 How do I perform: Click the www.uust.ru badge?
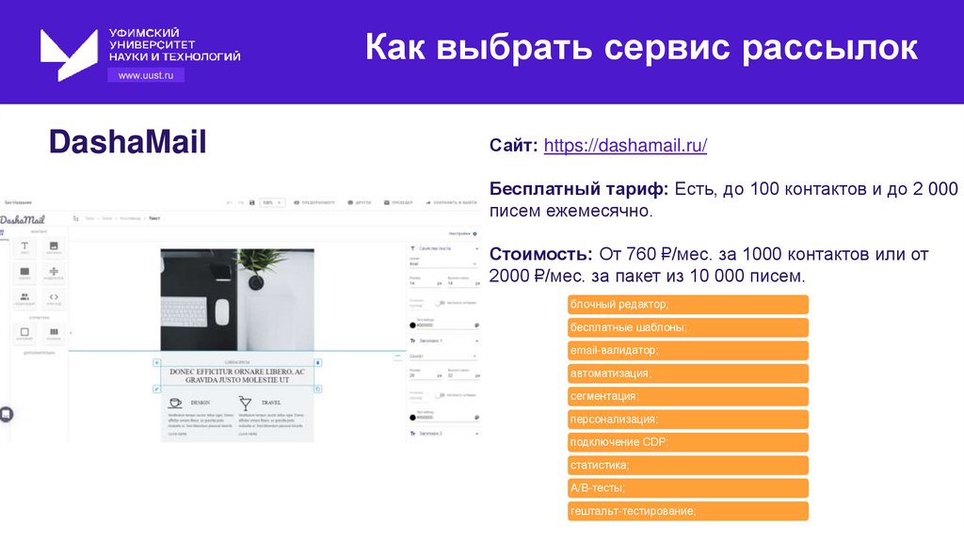click(146, 75)
